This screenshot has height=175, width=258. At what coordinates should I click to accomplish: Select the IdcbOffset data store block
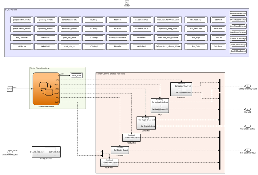218,29
